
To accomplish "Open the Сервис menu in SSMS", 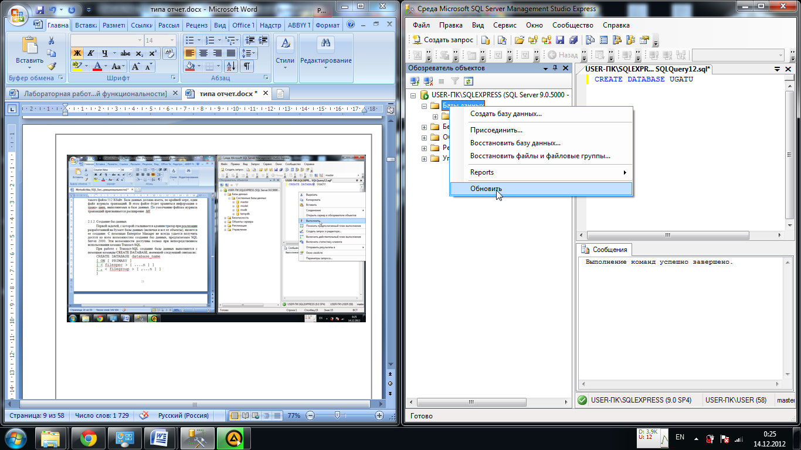I will 504,25.
